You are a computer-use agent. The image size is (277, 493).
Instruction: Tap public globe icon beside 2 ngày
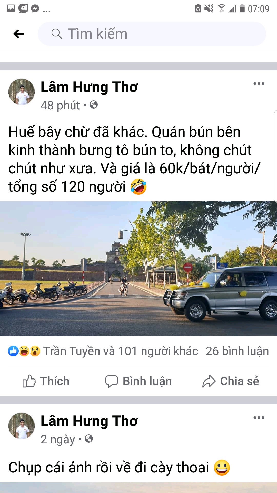click(89, 439)
